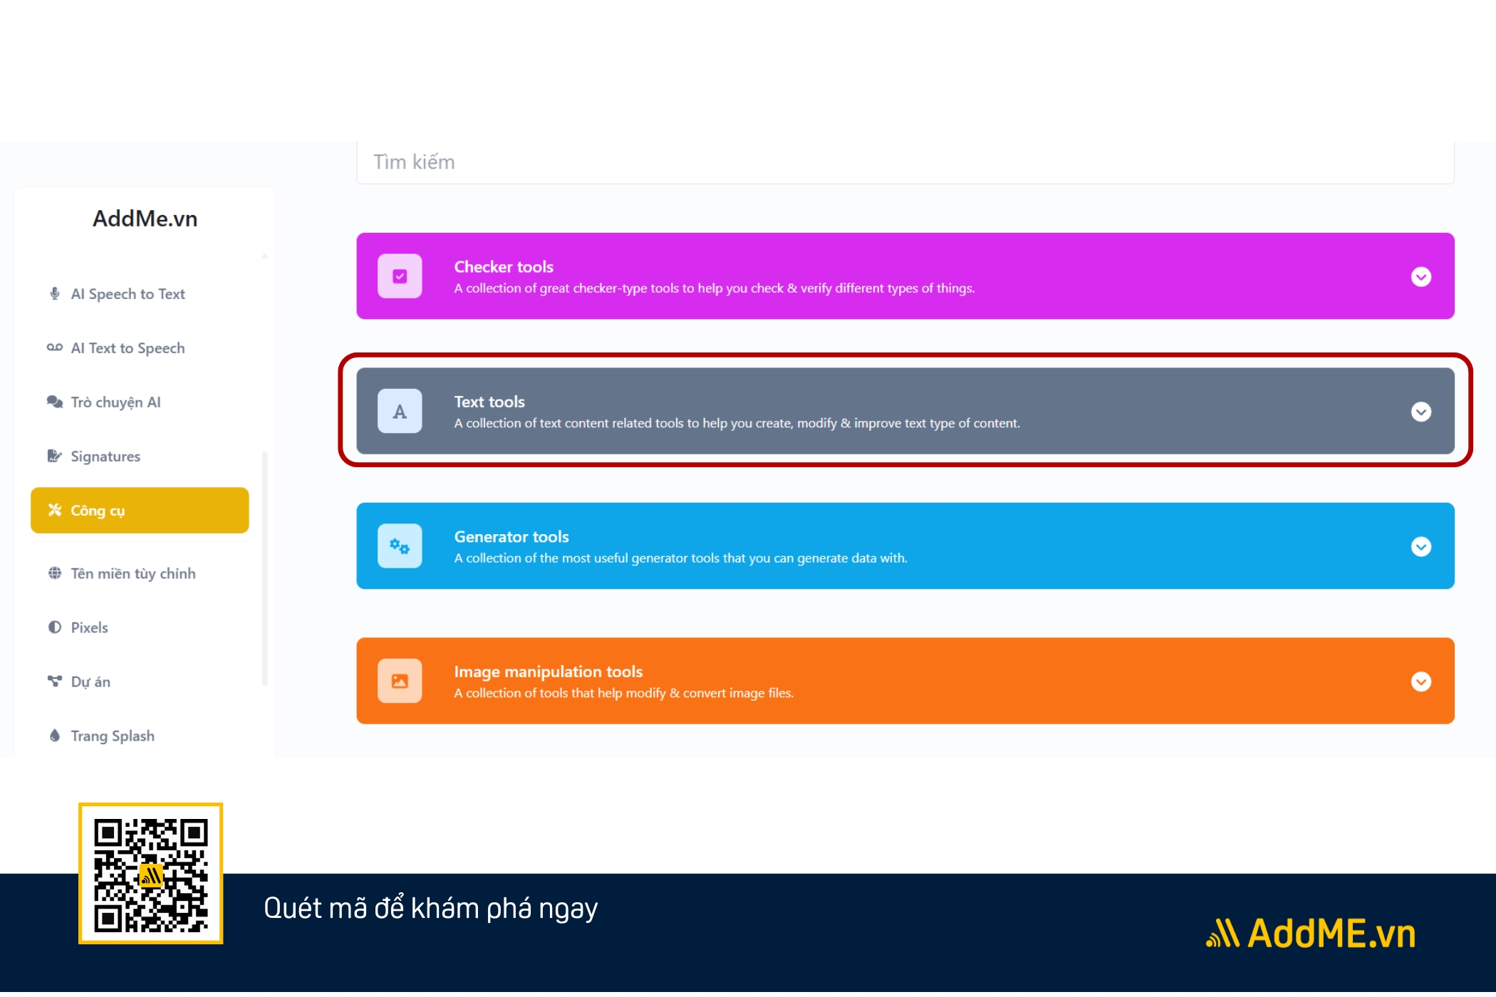Click the Công cụ tools icon

pos(53,510)
